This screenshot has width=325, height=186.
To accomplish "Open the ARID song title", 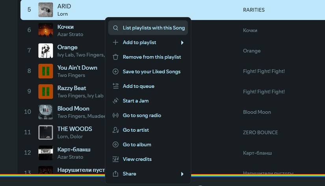I will point(64,6).
